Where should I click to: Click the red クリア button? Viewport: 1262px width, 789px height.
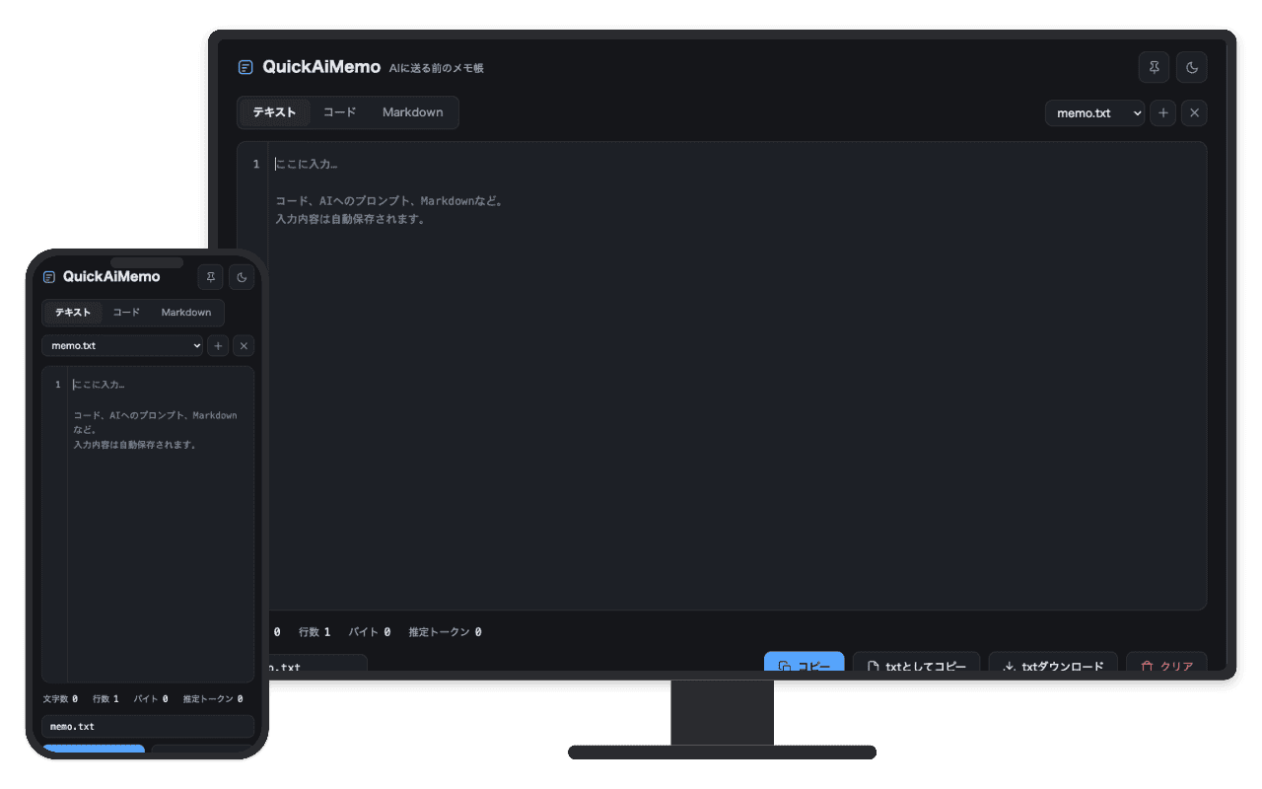pos(1166,666)
